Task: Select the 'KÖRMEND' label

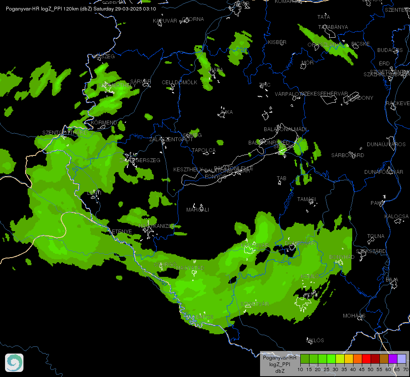Action: 104,123
